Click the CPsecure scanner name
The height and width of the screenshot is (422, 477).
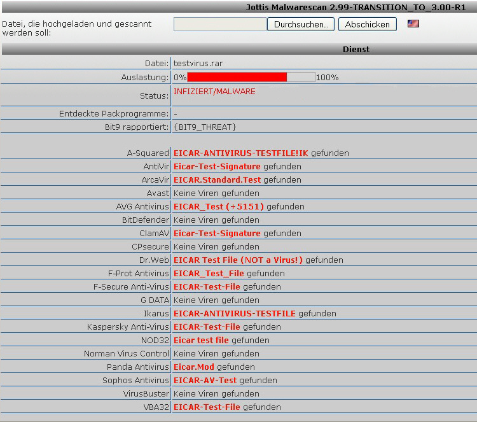click(x=150, y=247)
